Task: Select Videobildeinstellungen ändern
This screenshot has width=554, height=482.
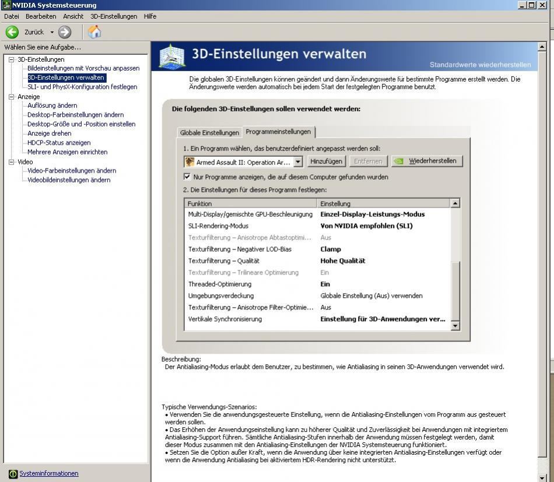Action: [x=69, y=180]
